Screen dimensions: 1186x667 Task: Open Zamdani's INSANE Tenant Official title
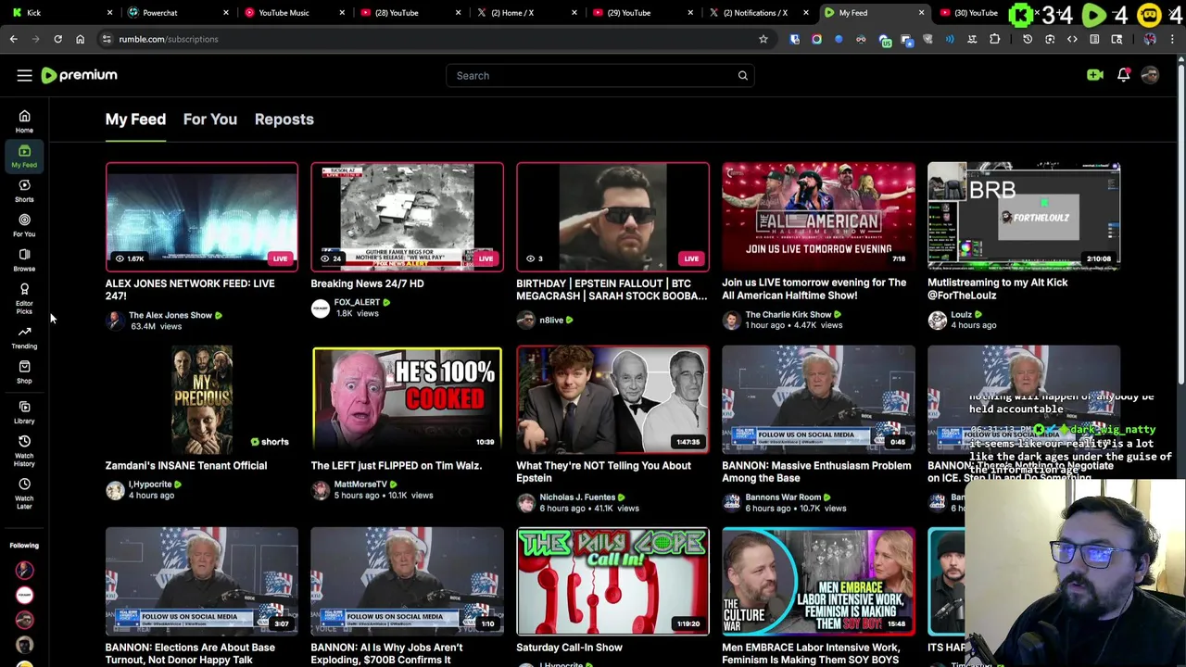coord(186,466)
